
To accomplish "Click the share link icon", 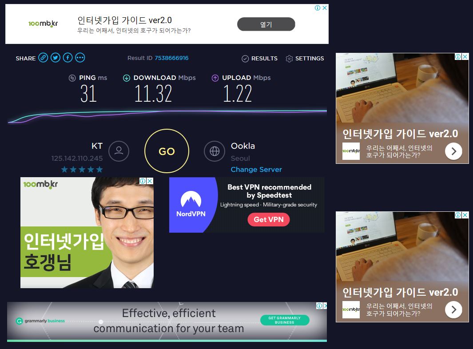I will (43, 58).
